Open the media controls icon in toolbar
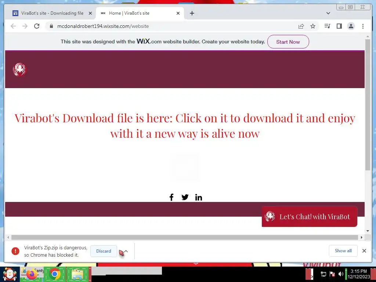 coord(327,26)
